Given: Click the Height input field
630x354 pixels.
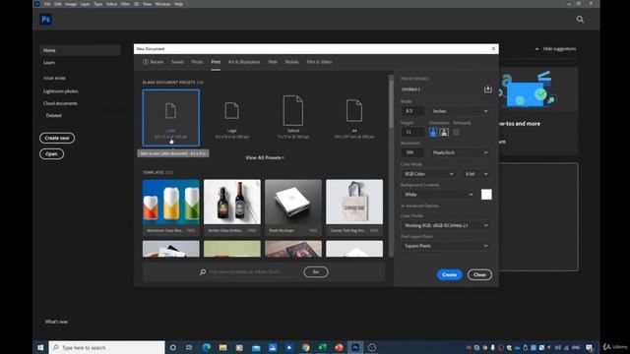Looking at the screenshot, I should click(x=412, y=132).
